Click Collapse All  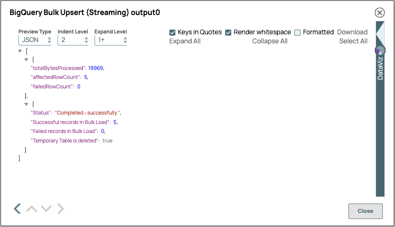270,41
